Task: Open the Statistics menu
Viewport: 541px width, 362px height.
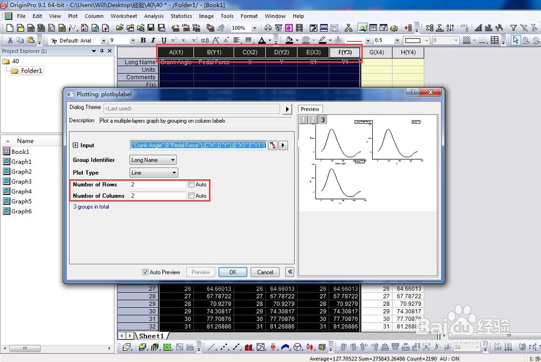Action: point(181,16)
